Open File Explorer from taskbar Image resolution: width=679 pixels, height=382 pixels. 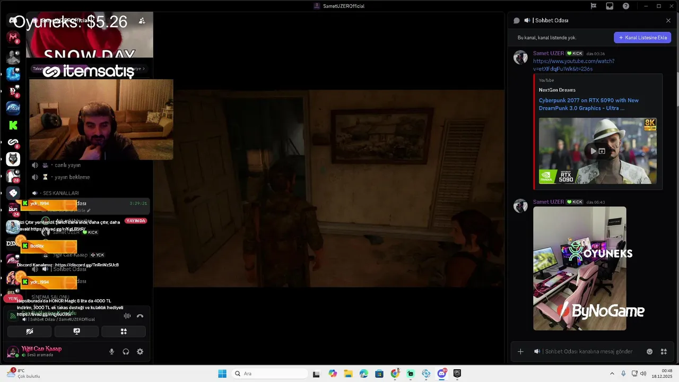pos(348,374)
